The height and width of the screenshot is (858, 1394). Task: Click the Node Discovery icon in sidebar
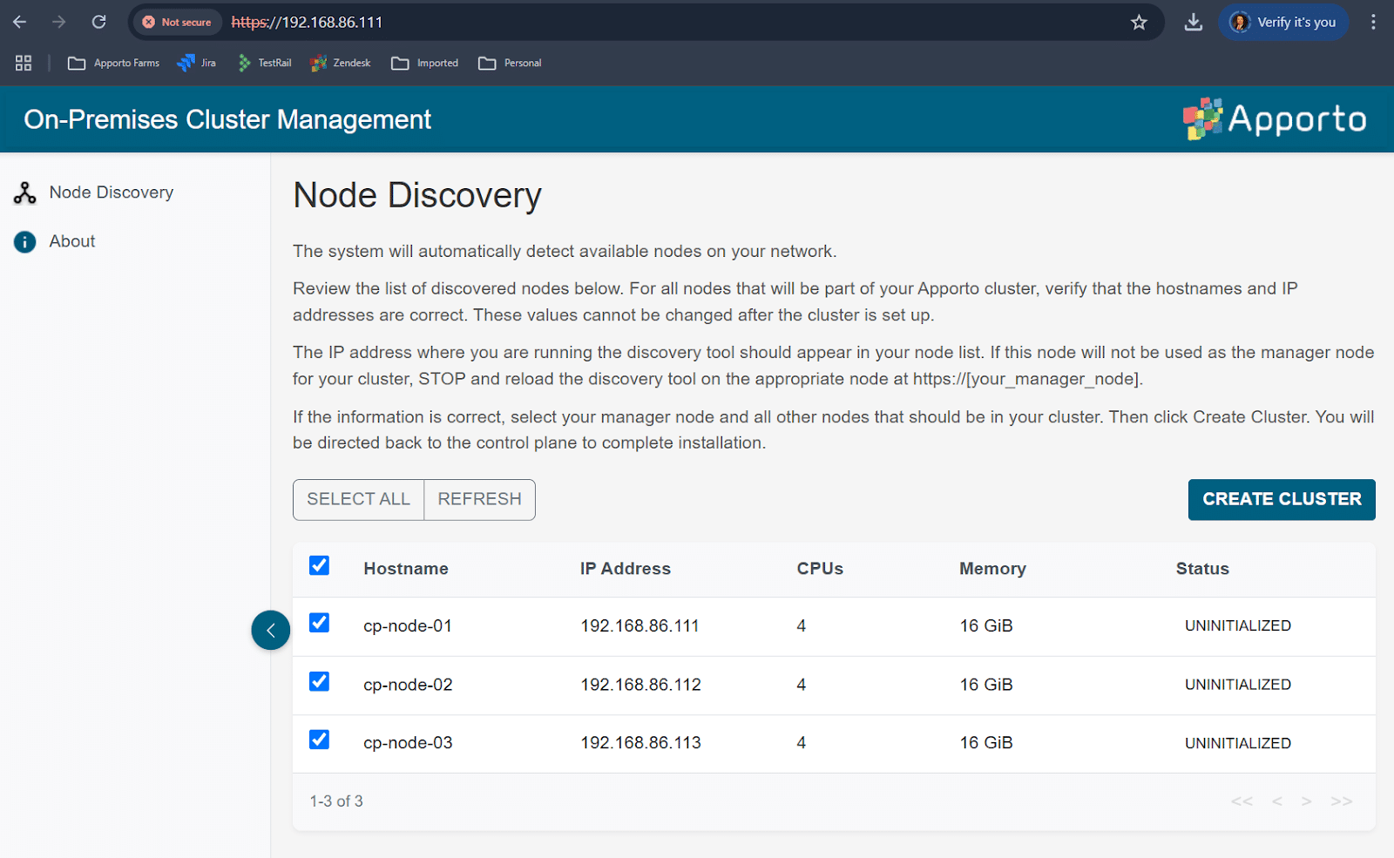[x=24, y=192]
